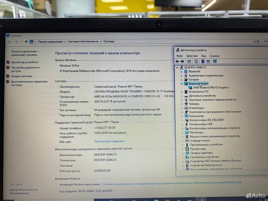The width and height of the screenshot is (268, 201).
Task: Collapse the Видеоадаптеры tree node
Action: (x=181, y=84)
